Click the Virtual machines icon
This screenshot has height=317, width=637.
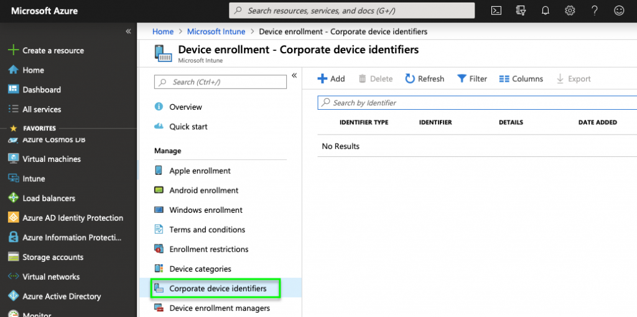click(x=14, y=159)
